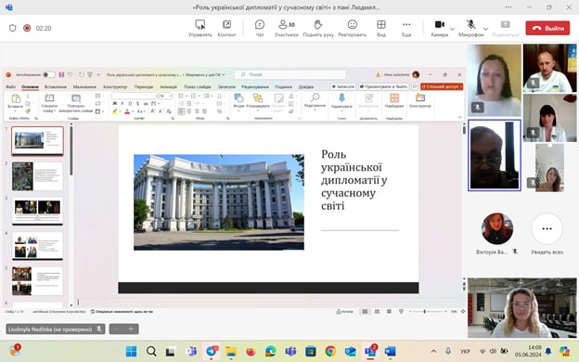Apply bold formatting in ribbon
The width and height of the screenshot is (579, 362).
[x=115, y=103]
